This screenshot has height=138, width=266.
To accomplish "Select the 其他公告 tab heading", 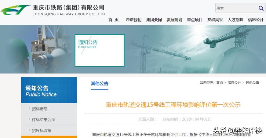I will [100, 84].
